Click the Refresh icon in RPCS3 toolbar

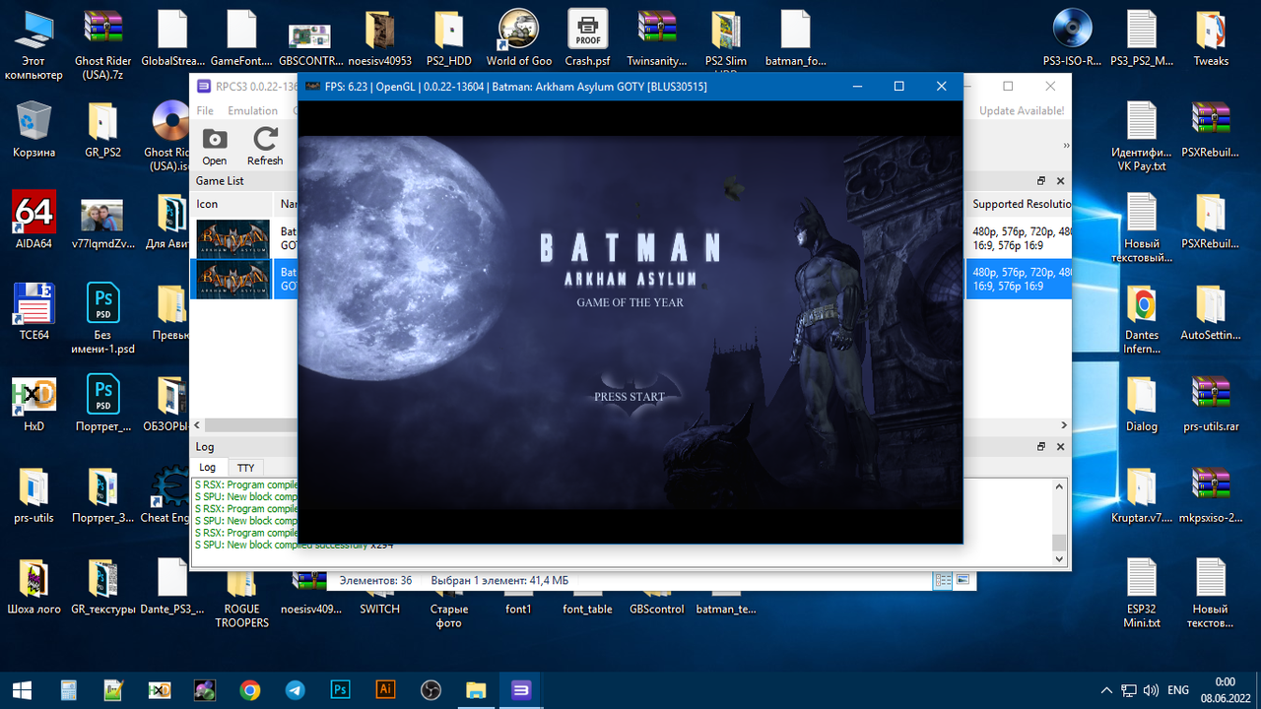pyautogui.click(x=265, y=146)
